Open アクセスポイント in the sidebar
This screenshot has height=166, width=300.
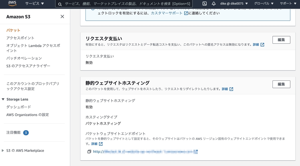[x=20, y=38]
